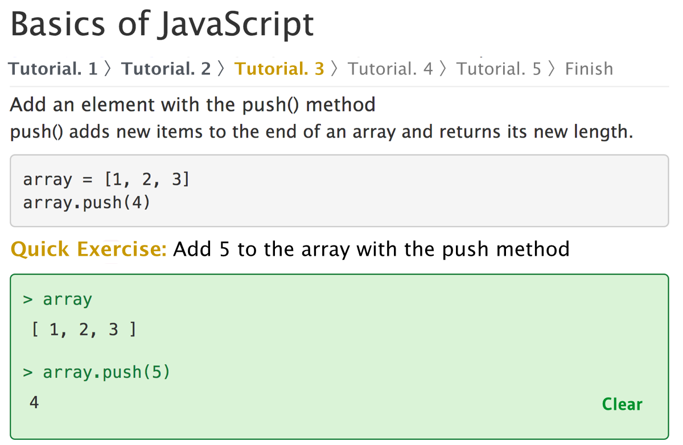The height and width of the screenshot is (445, 683).
Task: Go back to Tutorial. 2
Action: click(x=166, y=69)
